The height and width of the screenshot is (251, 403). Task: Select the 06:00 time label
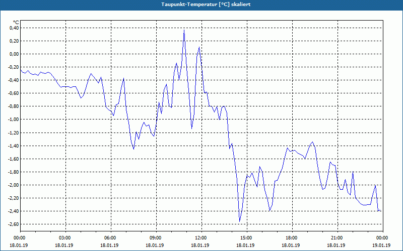coord(109,238)
